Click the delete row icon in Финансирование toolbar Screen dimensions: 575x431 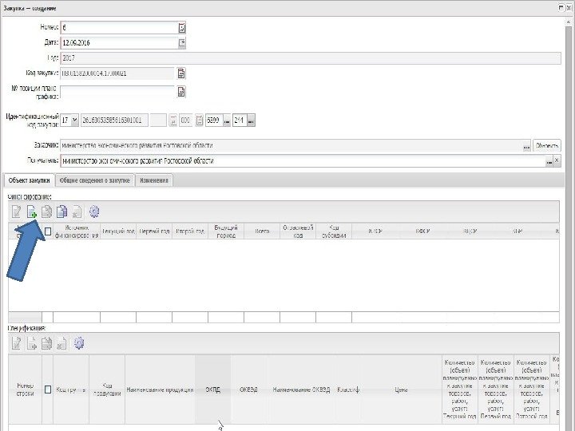point(77,212)
